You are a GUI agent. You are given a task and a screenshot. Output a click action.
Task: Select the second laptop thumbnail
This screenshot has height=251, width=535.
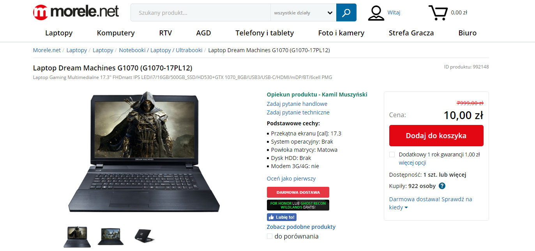click(111, 236)
